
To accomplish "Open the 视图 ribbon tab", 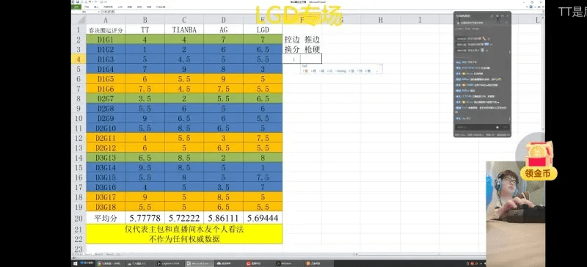I will 149,7.
